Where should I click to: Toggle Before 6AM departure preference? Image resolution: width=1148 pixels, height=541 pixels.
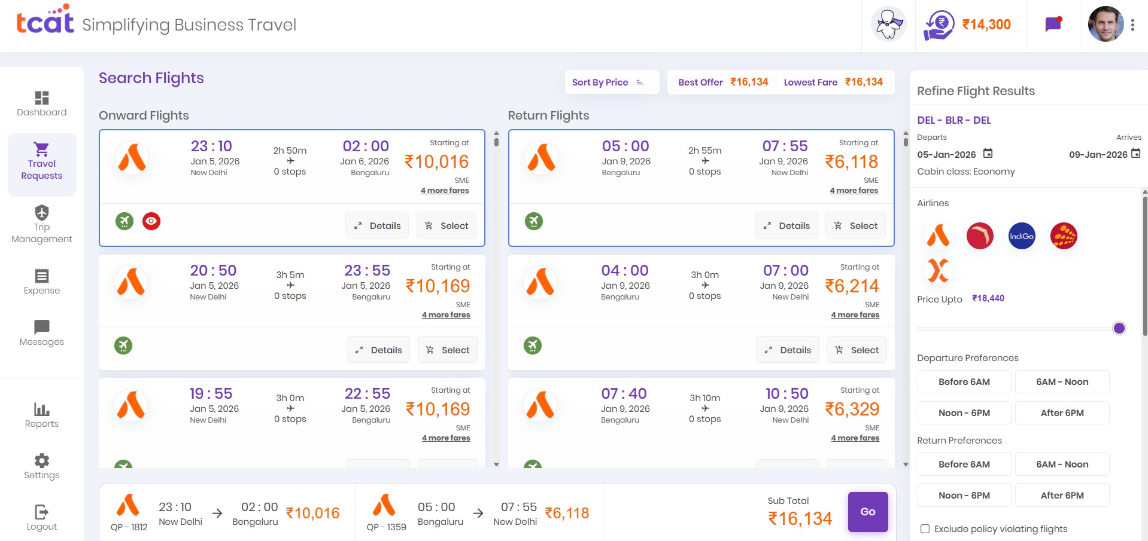pos(964,382)
